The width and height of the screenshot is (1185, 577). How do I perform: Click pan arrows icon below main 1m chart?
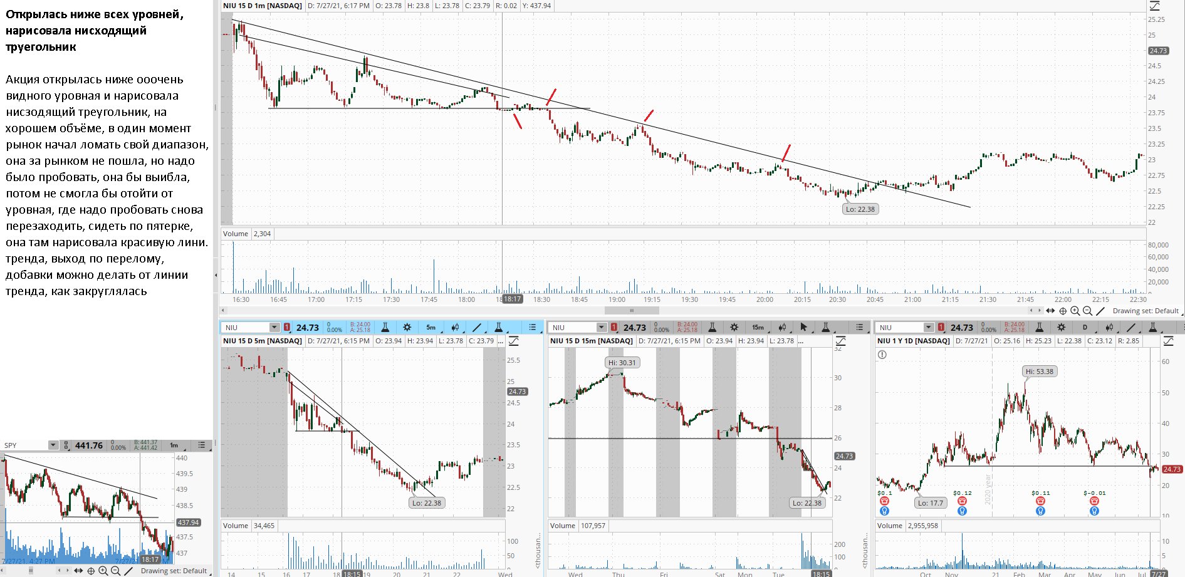click(x=1050, y=311)
